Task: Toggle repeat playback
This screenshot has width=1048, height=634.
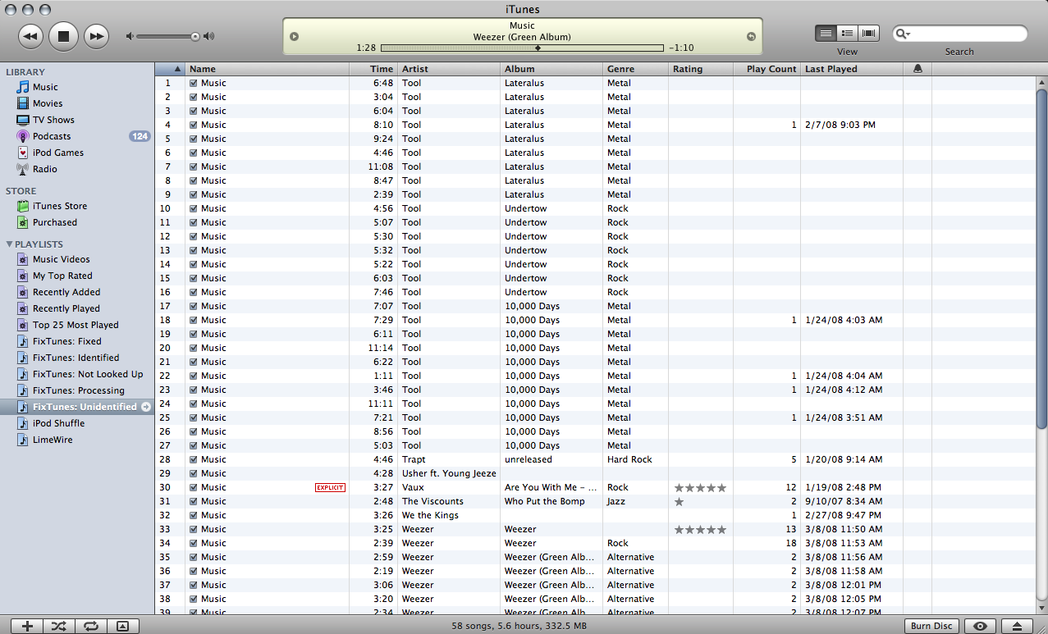Action: [90, 626]
